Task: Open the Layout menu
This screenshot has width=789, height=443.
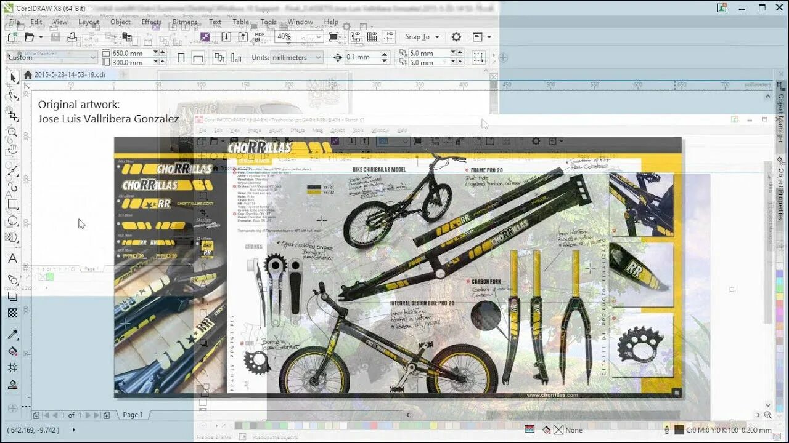Action: click(88, 22)
